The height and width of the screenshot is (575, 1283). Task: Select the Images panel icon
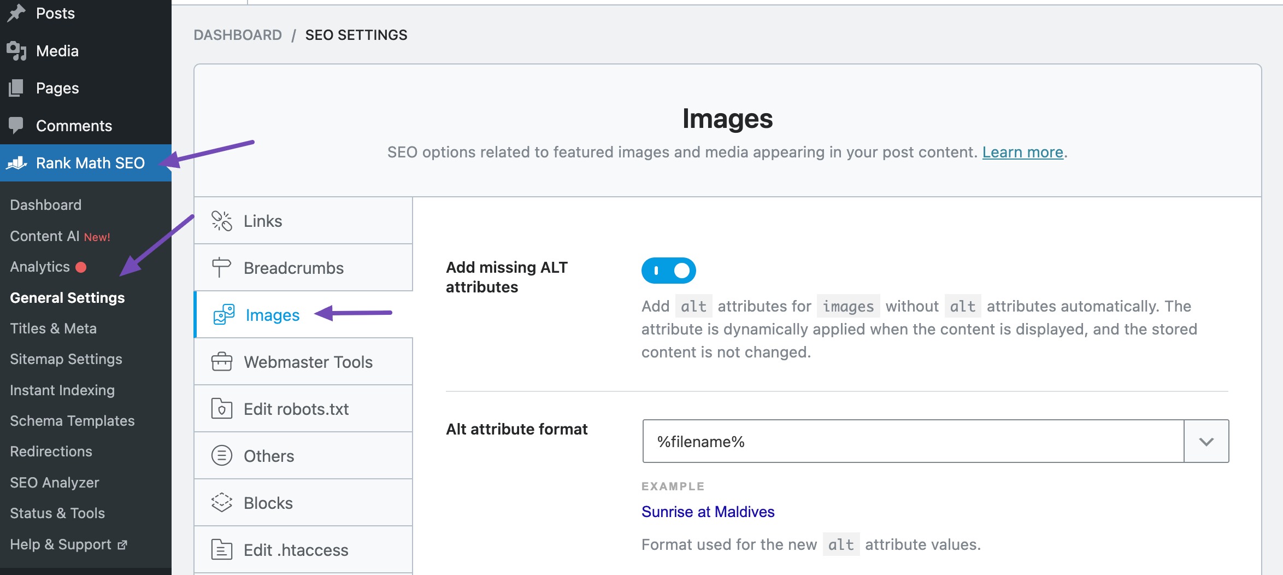pos(222,315)
